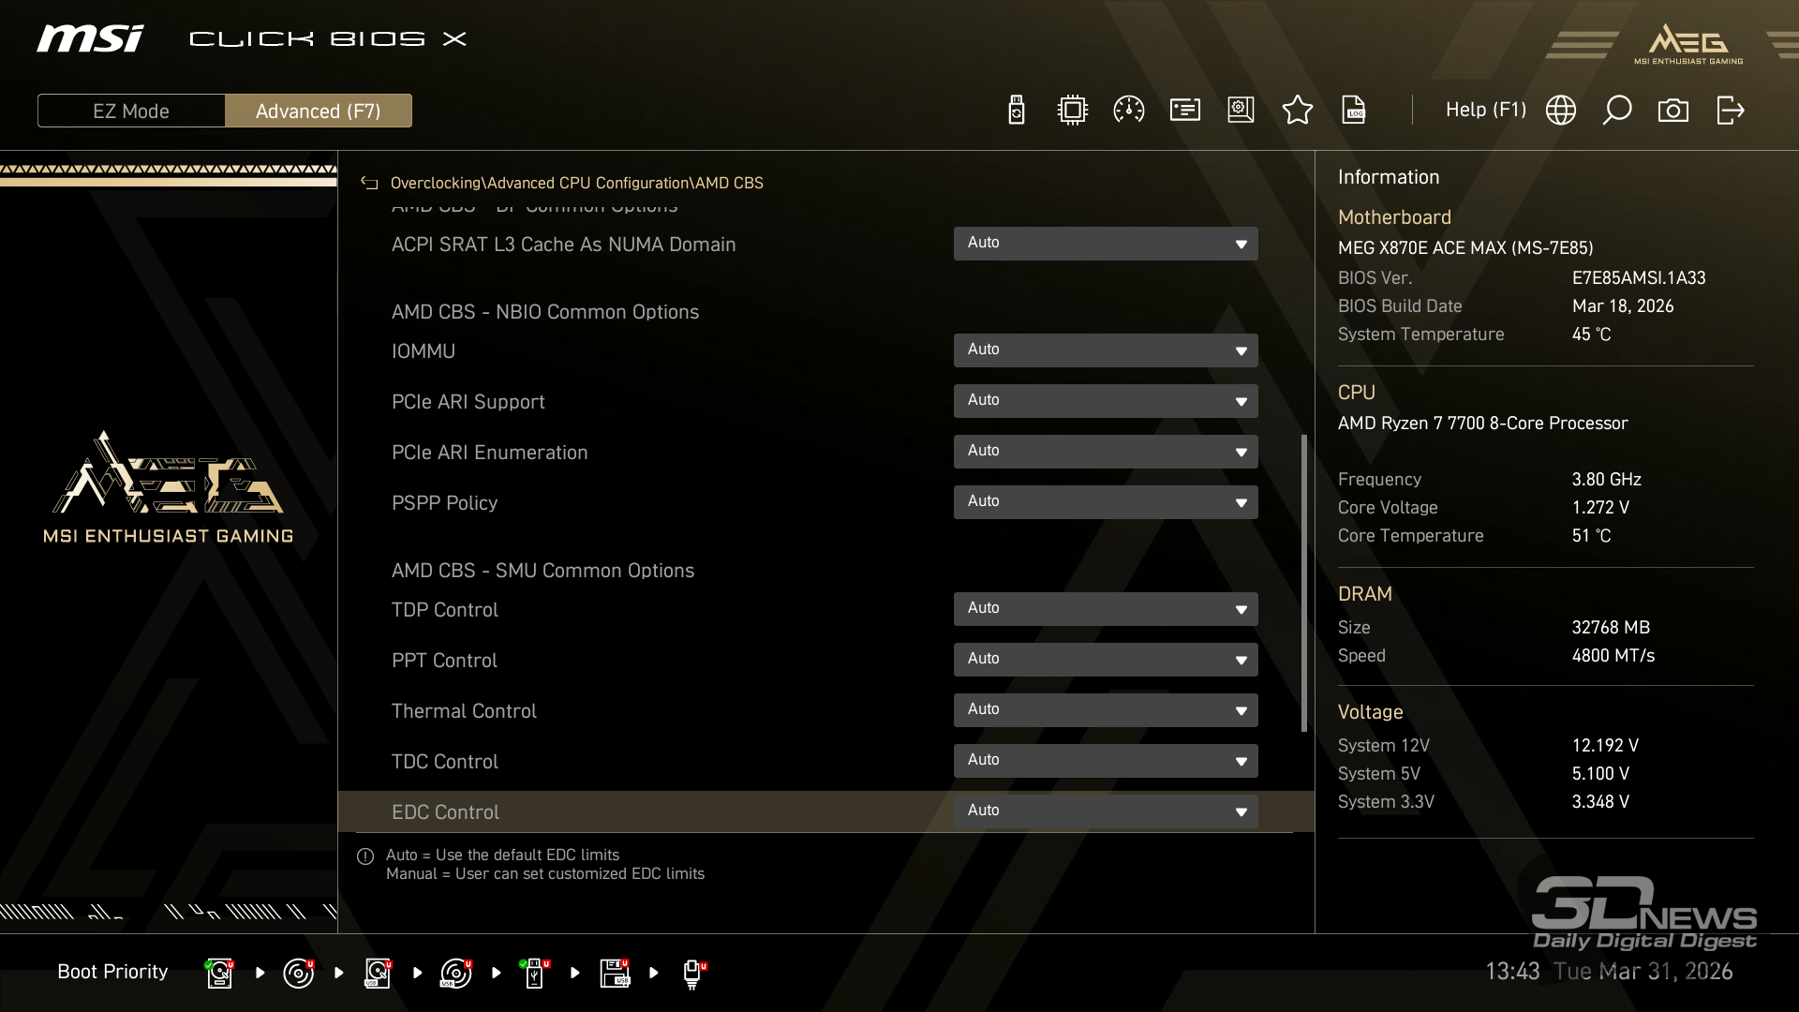Click Help (F1)
Viewport: 1799px width, 1012px height.
pyautogui.click(x=1485, y=111)
